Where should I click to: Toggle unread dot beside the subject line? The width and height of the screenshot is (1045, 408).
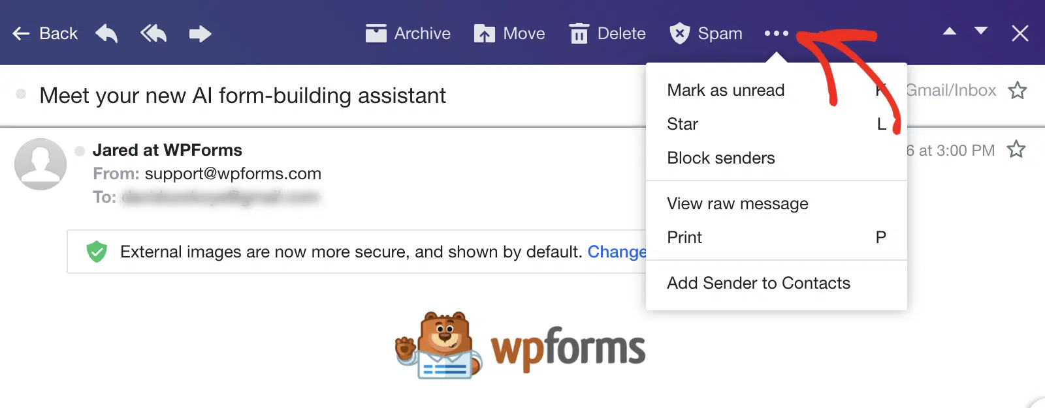(21, 94)
